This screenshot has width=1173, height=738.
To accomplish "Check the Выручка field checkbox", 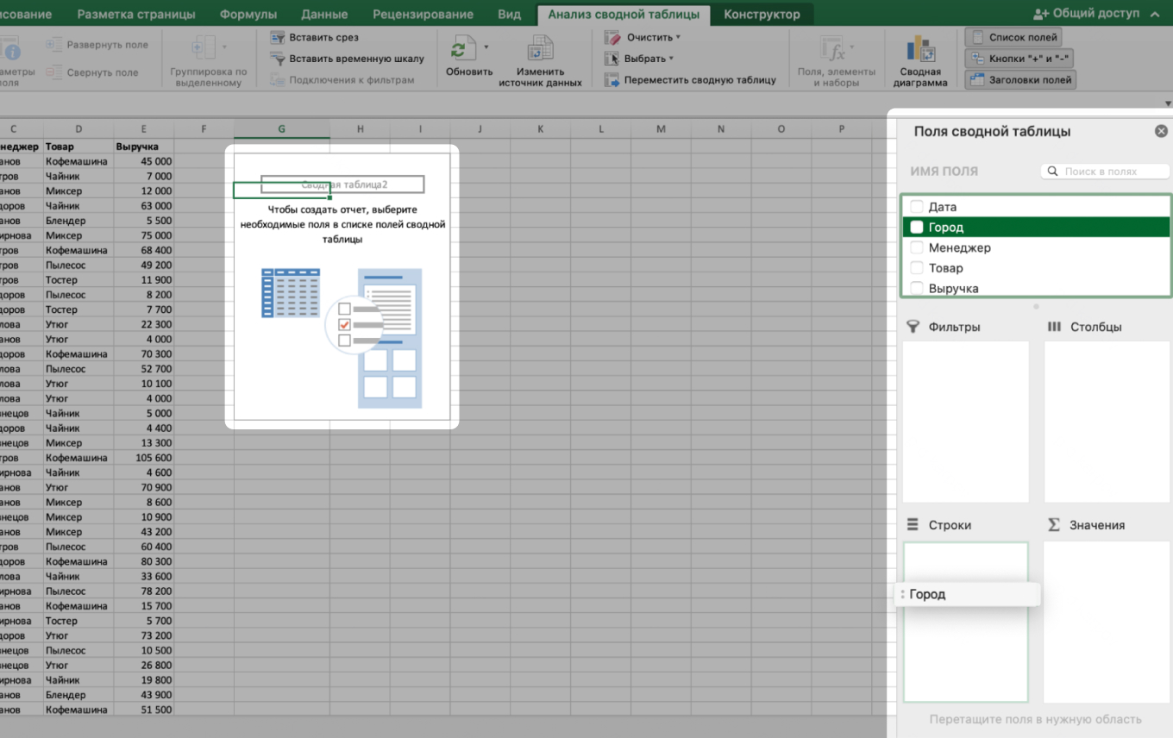I will (x=917, y=288).
